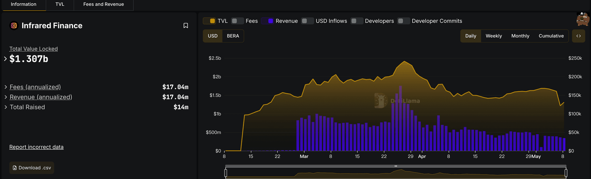Click Total Value Locked label
The image size is (591, 179).
[x=33, y=49]
